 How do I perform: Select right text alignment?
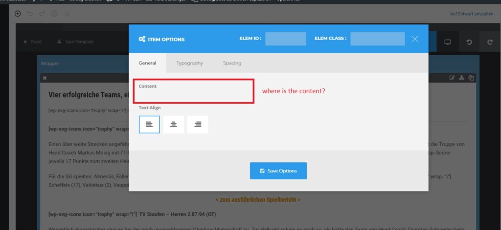coord(197,125)
